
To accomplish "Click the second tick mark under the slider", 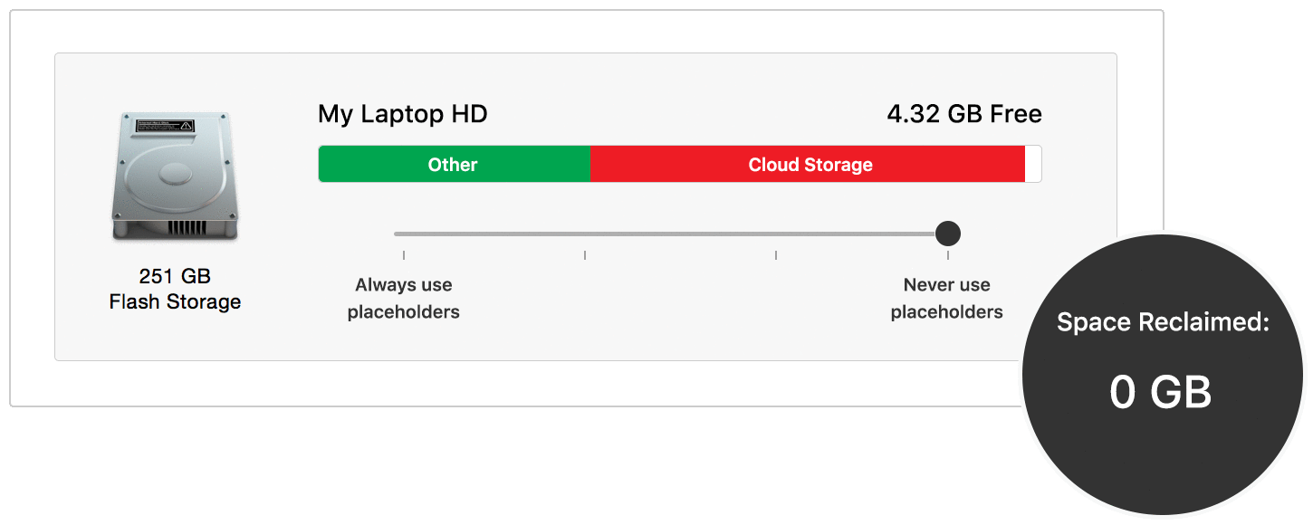I will click(585, 255).
